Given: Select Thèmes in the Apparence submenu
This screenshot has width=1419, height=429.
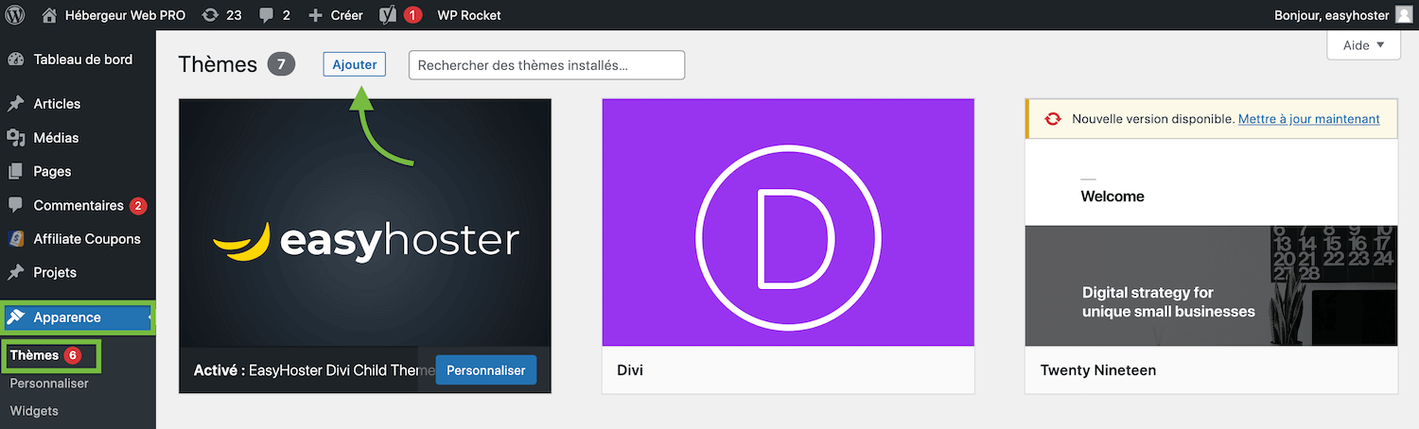Looking at the screenshot, I should [x=34, y=355].
